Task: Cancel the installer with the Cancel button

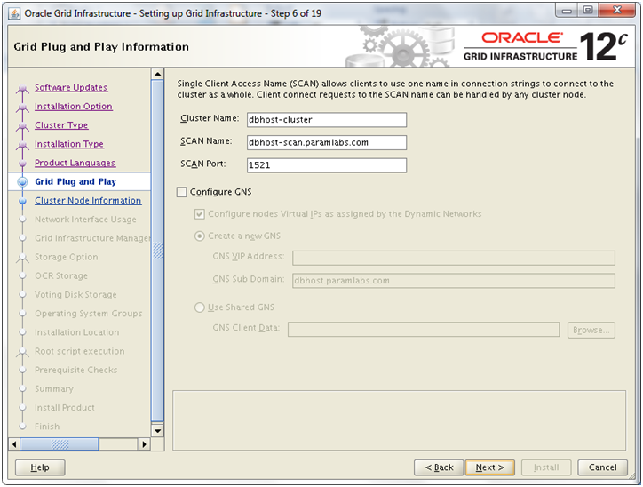Action: [x=602, y=467]
